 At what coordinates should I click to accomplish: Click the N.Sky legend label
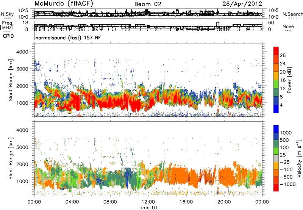click(x=7, y=14)
